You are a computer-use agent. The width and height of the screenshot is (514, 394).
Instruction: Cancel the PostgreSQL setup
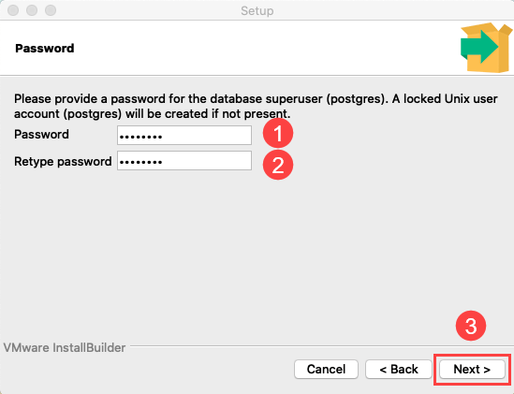pos(326,369)
